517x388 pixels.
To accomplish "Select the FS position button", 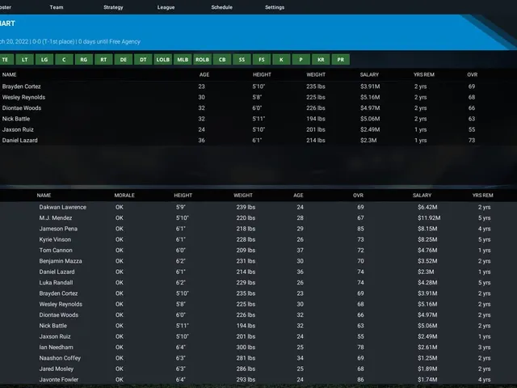I will pos(262,60).
